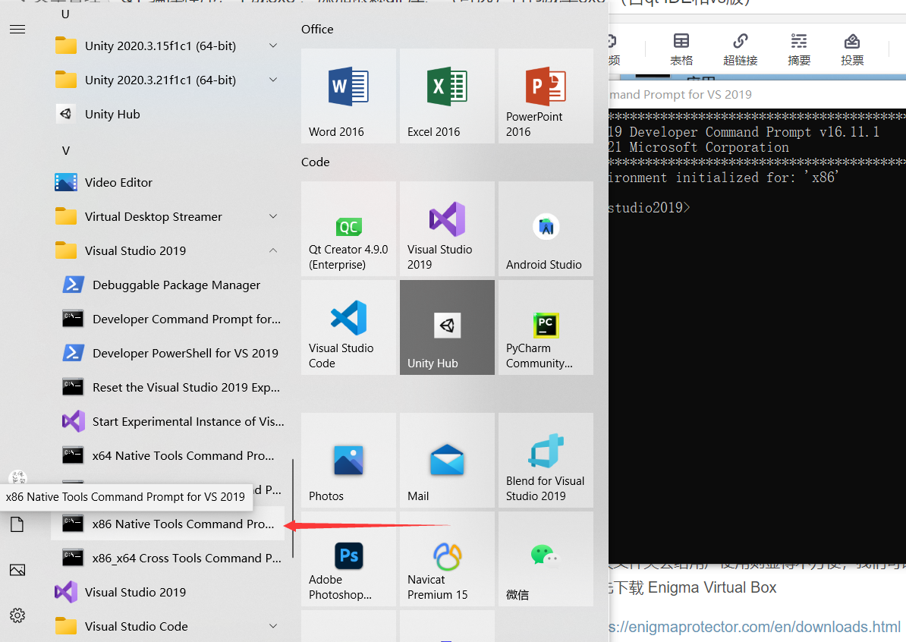Launch Visual Studio 2019 app entry below folder
The width and height of the screenshot is (906, 642).
point(168,592)
